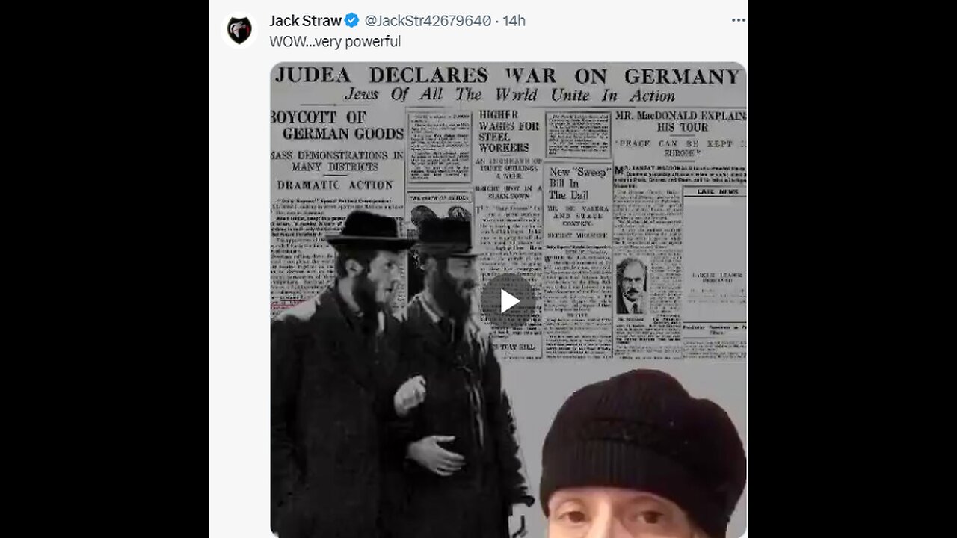Click the "Dramatic Action" subheading

tap(335, 185)
